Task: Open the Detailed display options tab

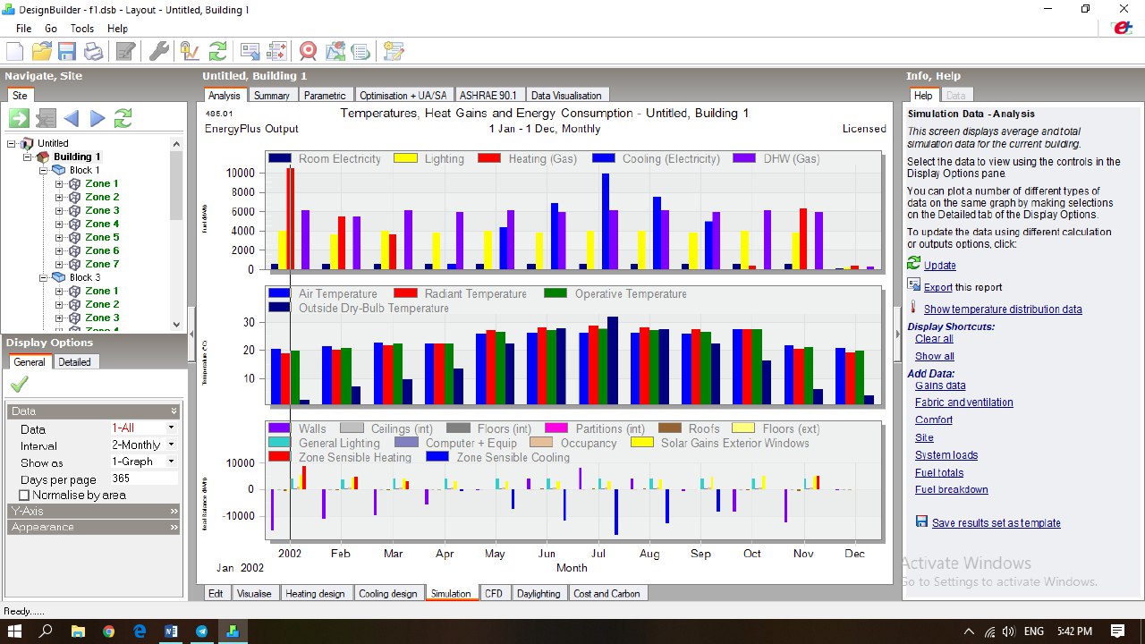Action: pyautogui.click(x=75, y=362)
